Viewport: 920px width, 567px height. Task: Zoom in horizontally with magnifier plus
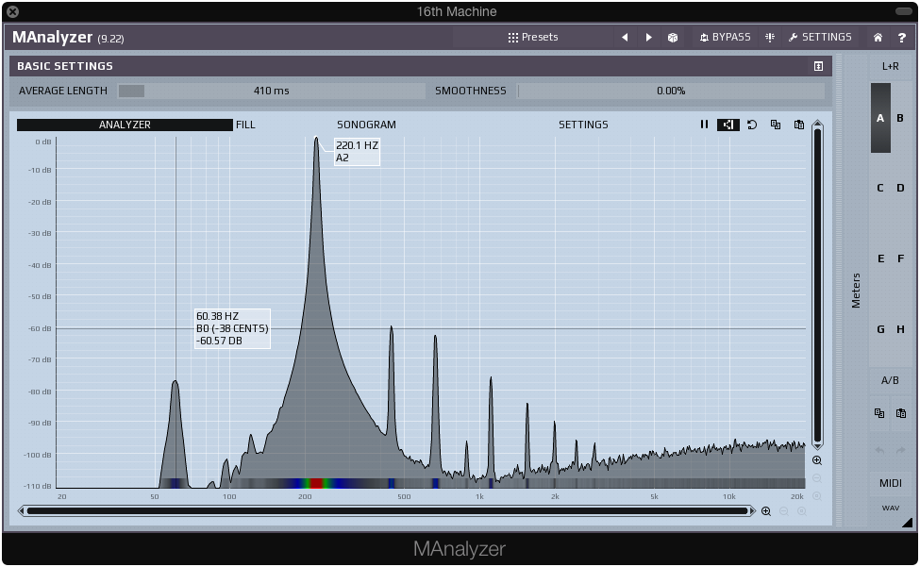(x=765, y=511)
